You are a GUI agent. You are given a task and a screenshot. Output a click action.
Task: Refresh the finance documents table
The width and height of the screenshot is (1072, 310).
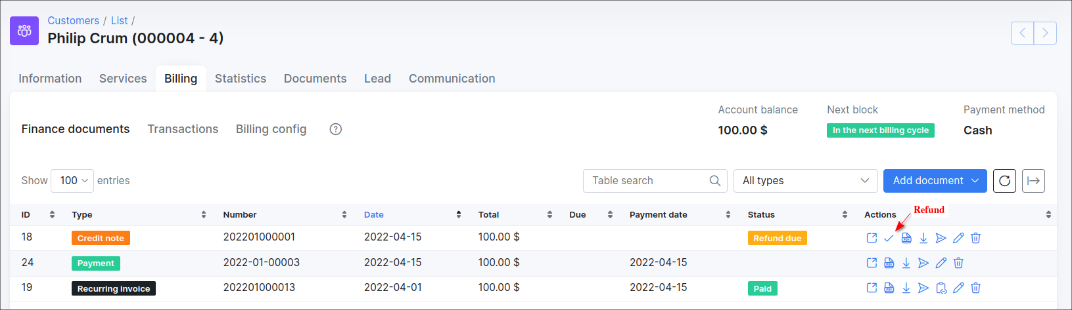point(1004,181)
